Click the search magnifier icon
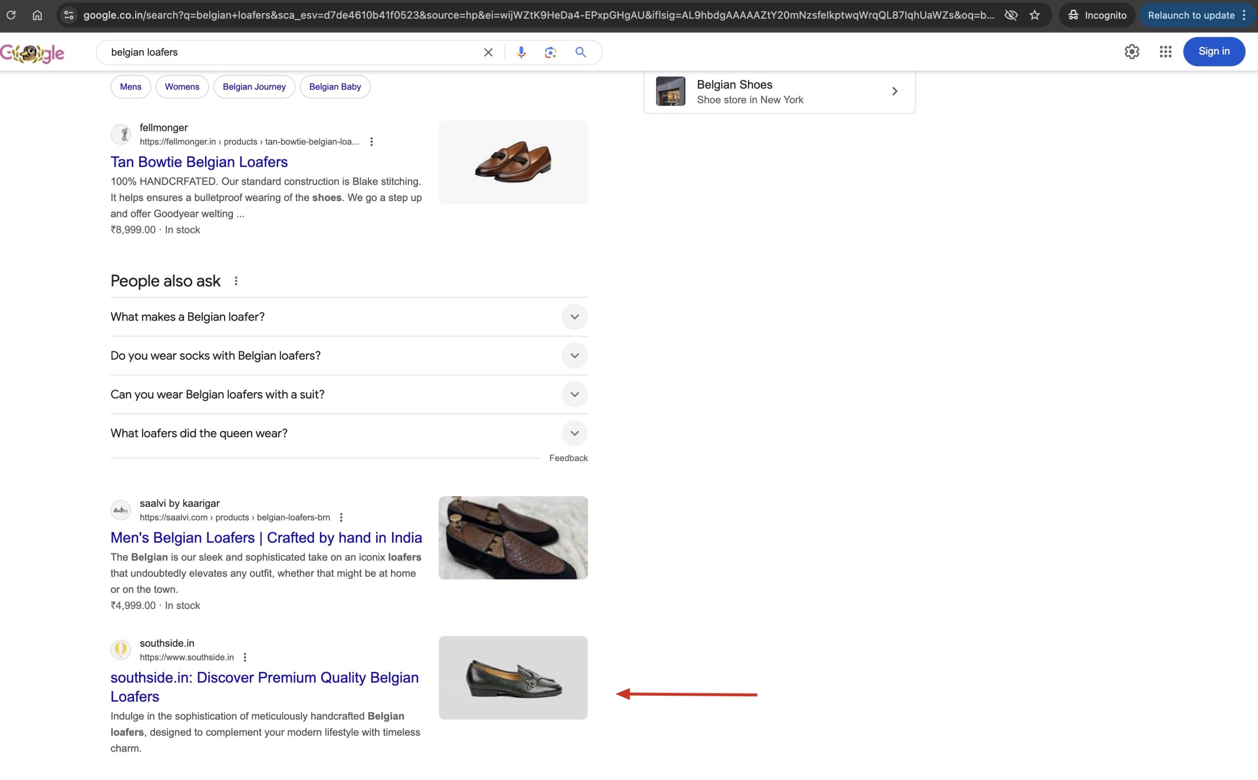This screenshot has height=780, width=1258. tap(580, 52)
